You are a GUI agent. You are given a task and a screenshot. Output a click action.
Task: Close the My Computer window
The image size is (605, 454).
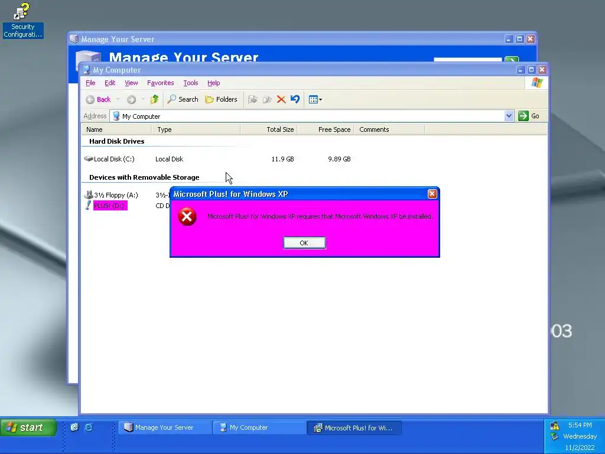coord(542,70)
